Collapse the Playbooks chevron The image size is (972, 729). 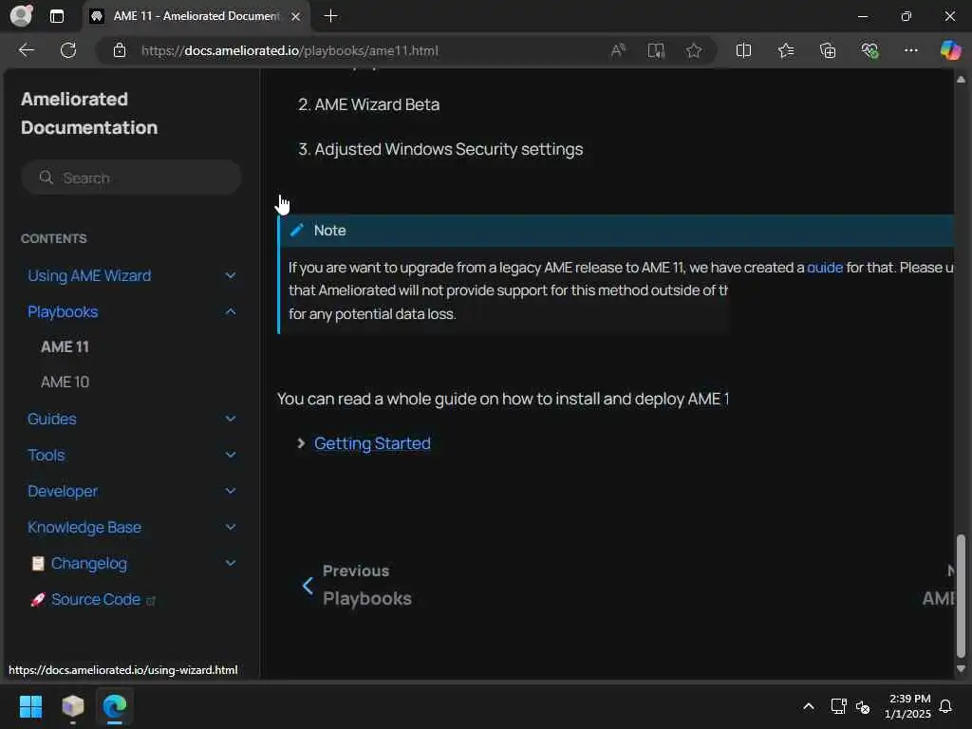click(x=230, y=311)
